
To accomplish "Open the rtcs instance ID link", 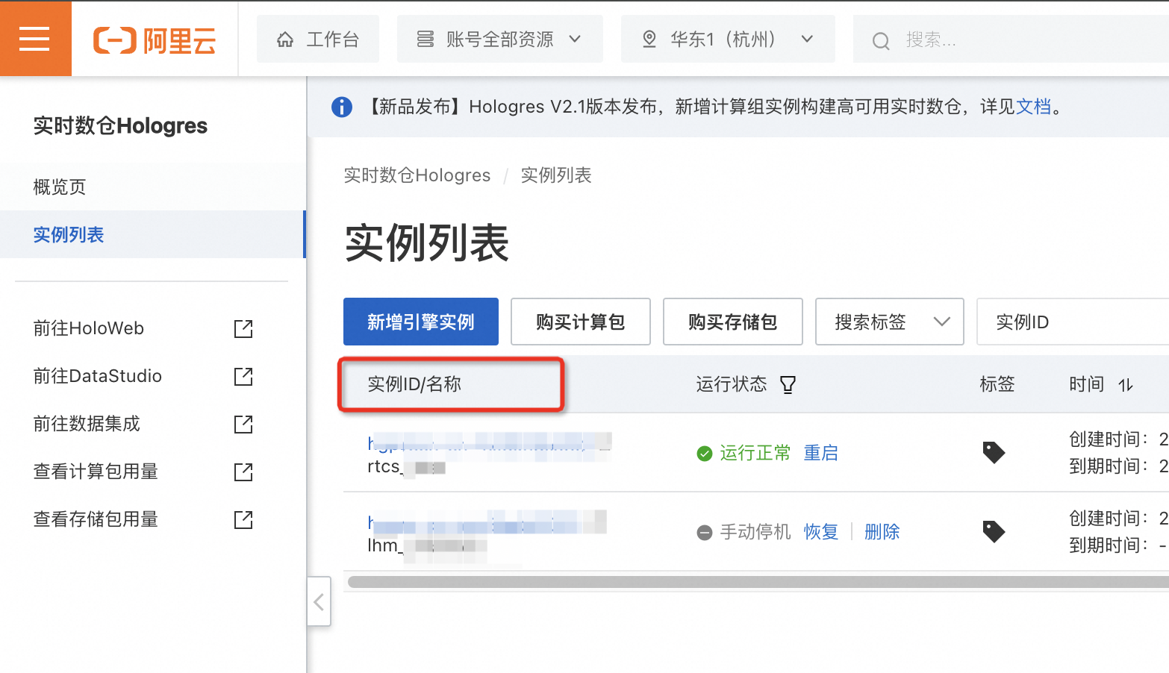I will point(490,443).
